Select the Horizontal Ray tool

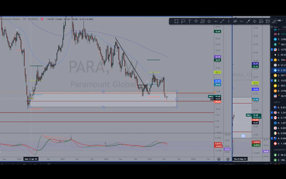(242, 21)
